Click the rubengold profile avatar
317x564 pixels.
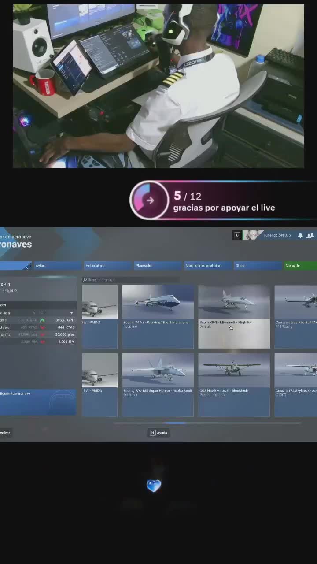(x=253, y=235)
